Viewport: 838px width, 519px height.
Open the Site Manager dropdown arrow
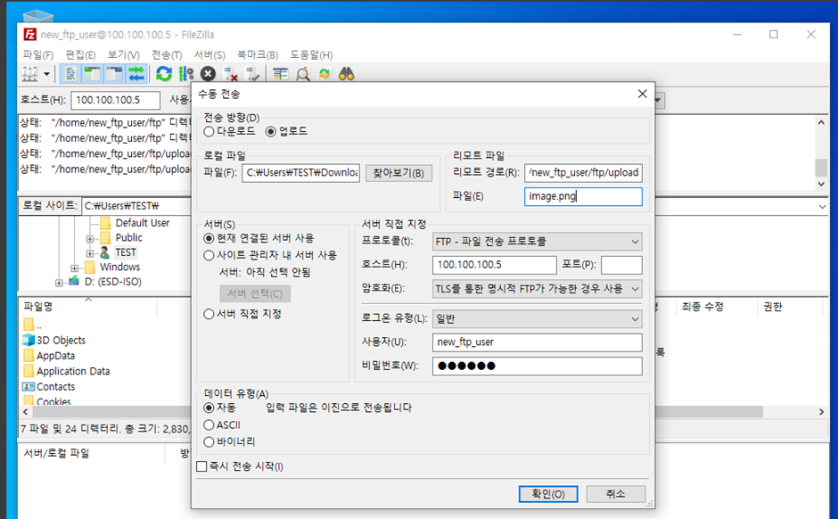[46, 74]
